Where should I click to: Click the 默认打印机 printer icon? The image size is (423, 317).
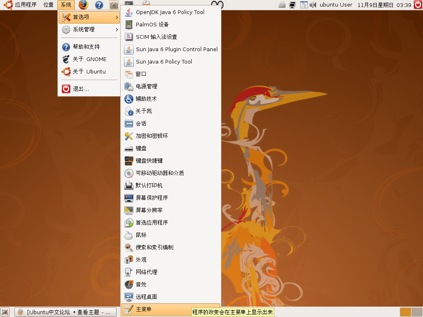pos(129,186)
